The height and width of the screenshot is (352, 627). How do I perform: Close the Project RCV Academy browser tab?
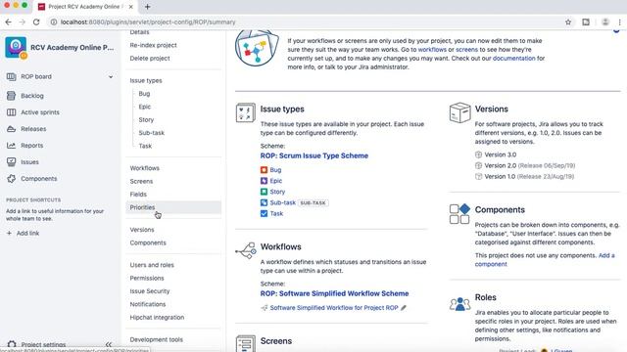[x=130, y=7]
